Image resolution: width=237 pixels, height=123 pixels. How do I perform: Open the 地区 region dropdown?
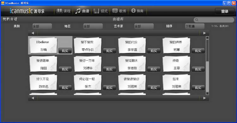(93, 26)
